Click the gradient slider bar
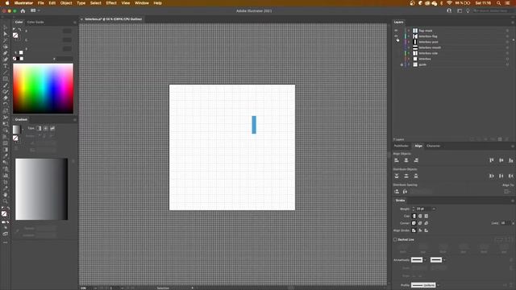Image resolution: width=516 pixels, height=290 pixels. coord(41,189)
